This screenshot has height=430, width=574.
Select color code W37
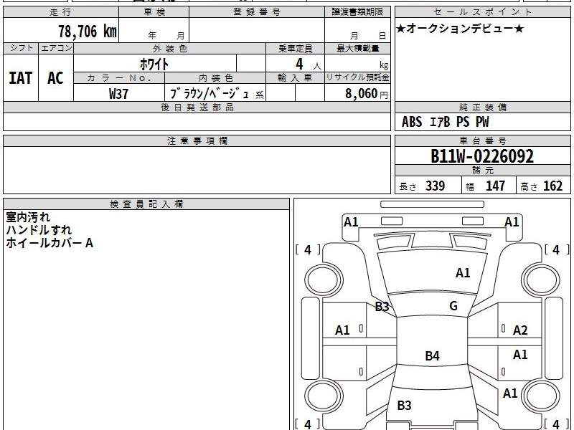coord(118,94)
